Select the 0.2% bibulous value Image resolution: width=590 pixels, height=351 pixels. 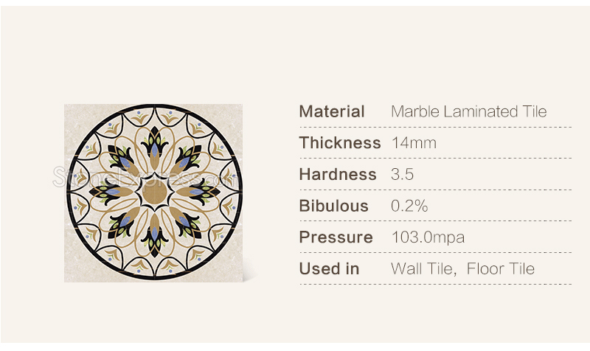coord(409,206)
